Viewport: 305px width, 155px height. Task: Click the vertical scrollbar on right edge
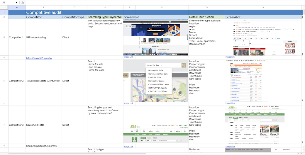pos(304,12)
